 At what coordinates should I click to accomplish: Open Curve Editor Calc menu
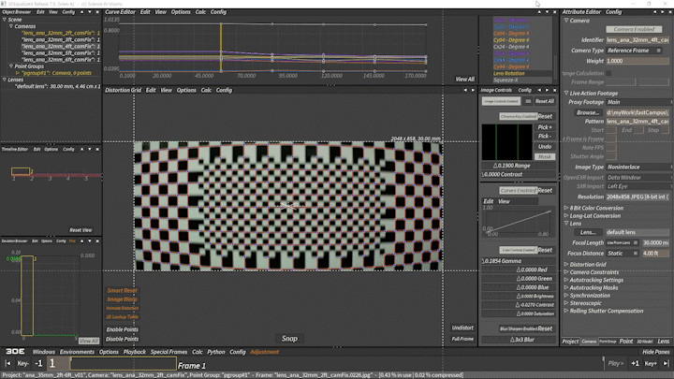pos(200,12)
